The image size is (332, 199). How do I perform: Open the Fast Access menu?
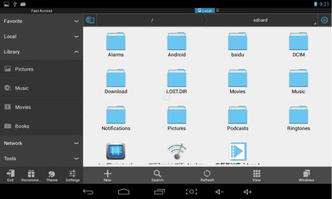pyautogui.click(x=42, y=10)
